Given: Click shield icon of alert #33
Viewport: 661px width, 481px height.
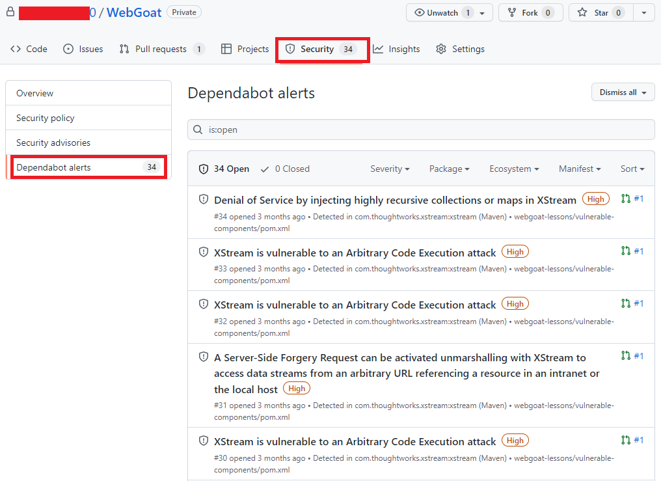Looking at the screenshot, I should (204, 252).
